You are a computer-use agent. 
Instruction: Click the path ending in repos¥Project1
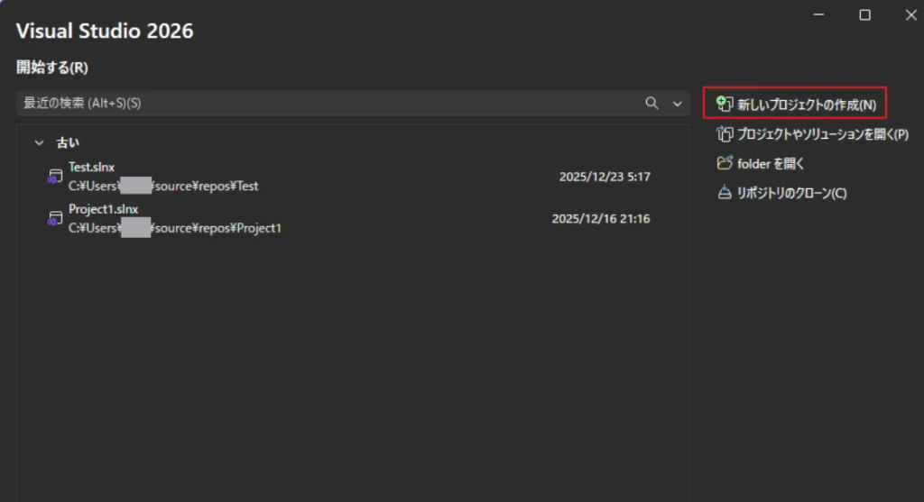[x=175, y=228]
